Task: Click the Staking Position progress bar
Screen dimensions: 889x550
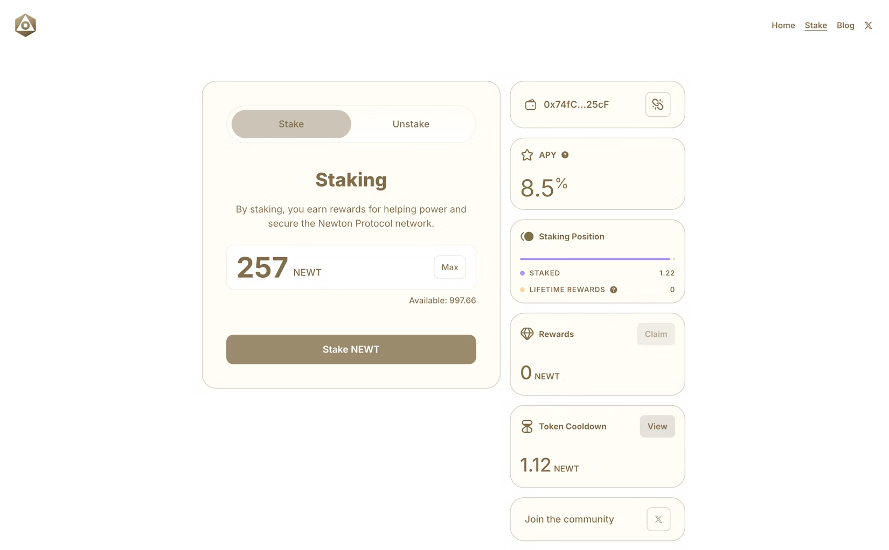Action: pos(595,259)
